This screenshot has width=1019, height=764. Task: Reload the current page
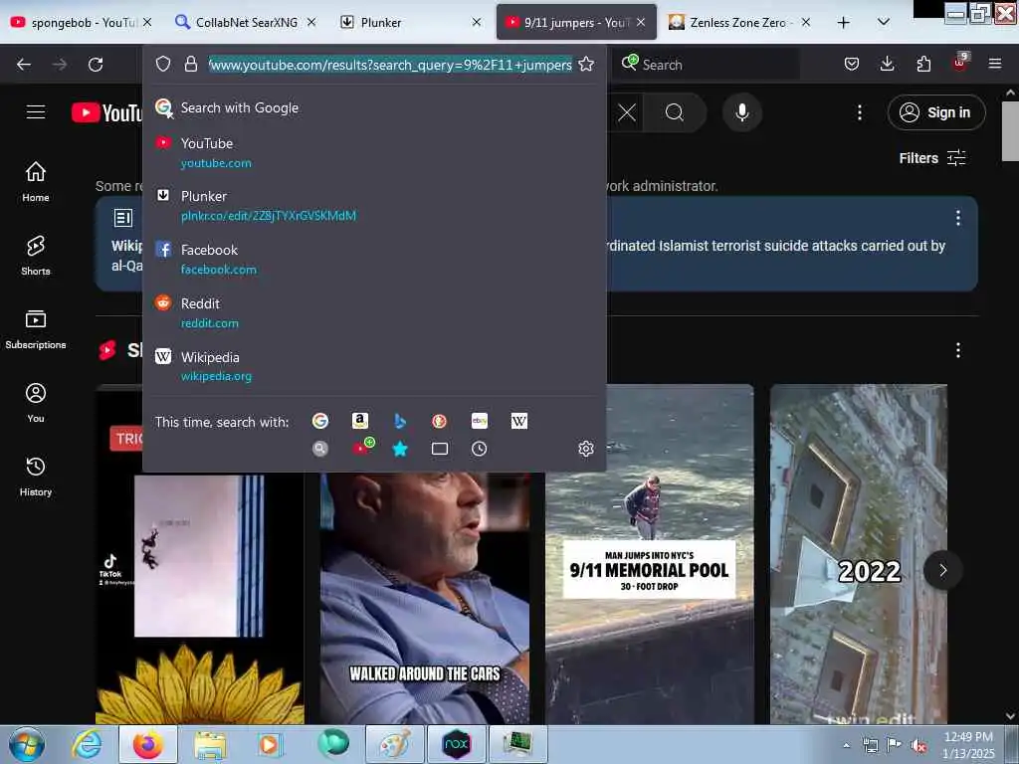click(96, 65)
